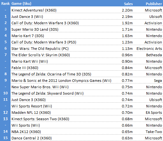Open Mario & Sonic London Olympics Games entry

click(x=61, y=81)
